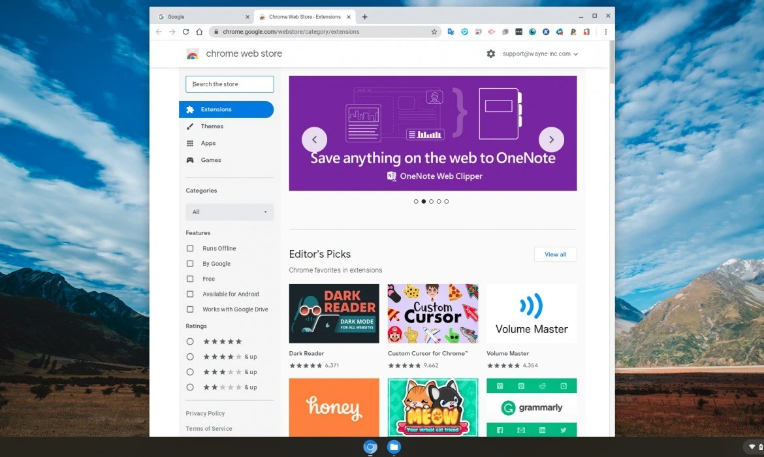
Task: Select the Chrome Web Store - Extensions tab
Action: (x=304, y=16)
